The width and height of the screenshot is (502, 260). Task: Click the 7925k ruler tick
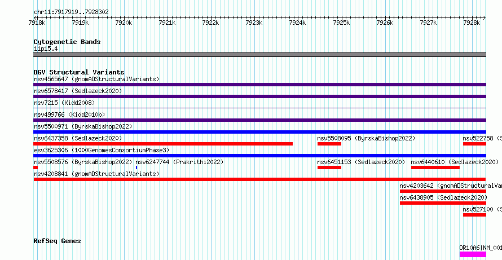[x=342, y=23]
